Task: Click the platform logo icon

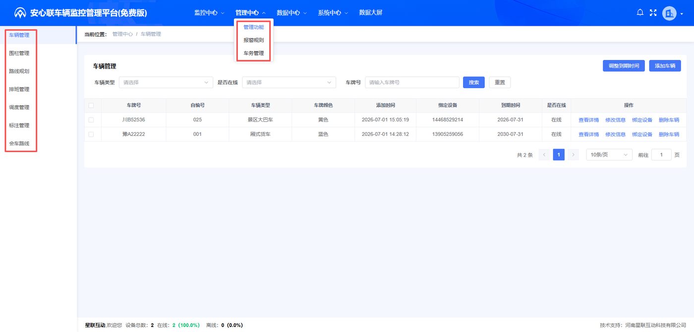Action: [20, 13]
